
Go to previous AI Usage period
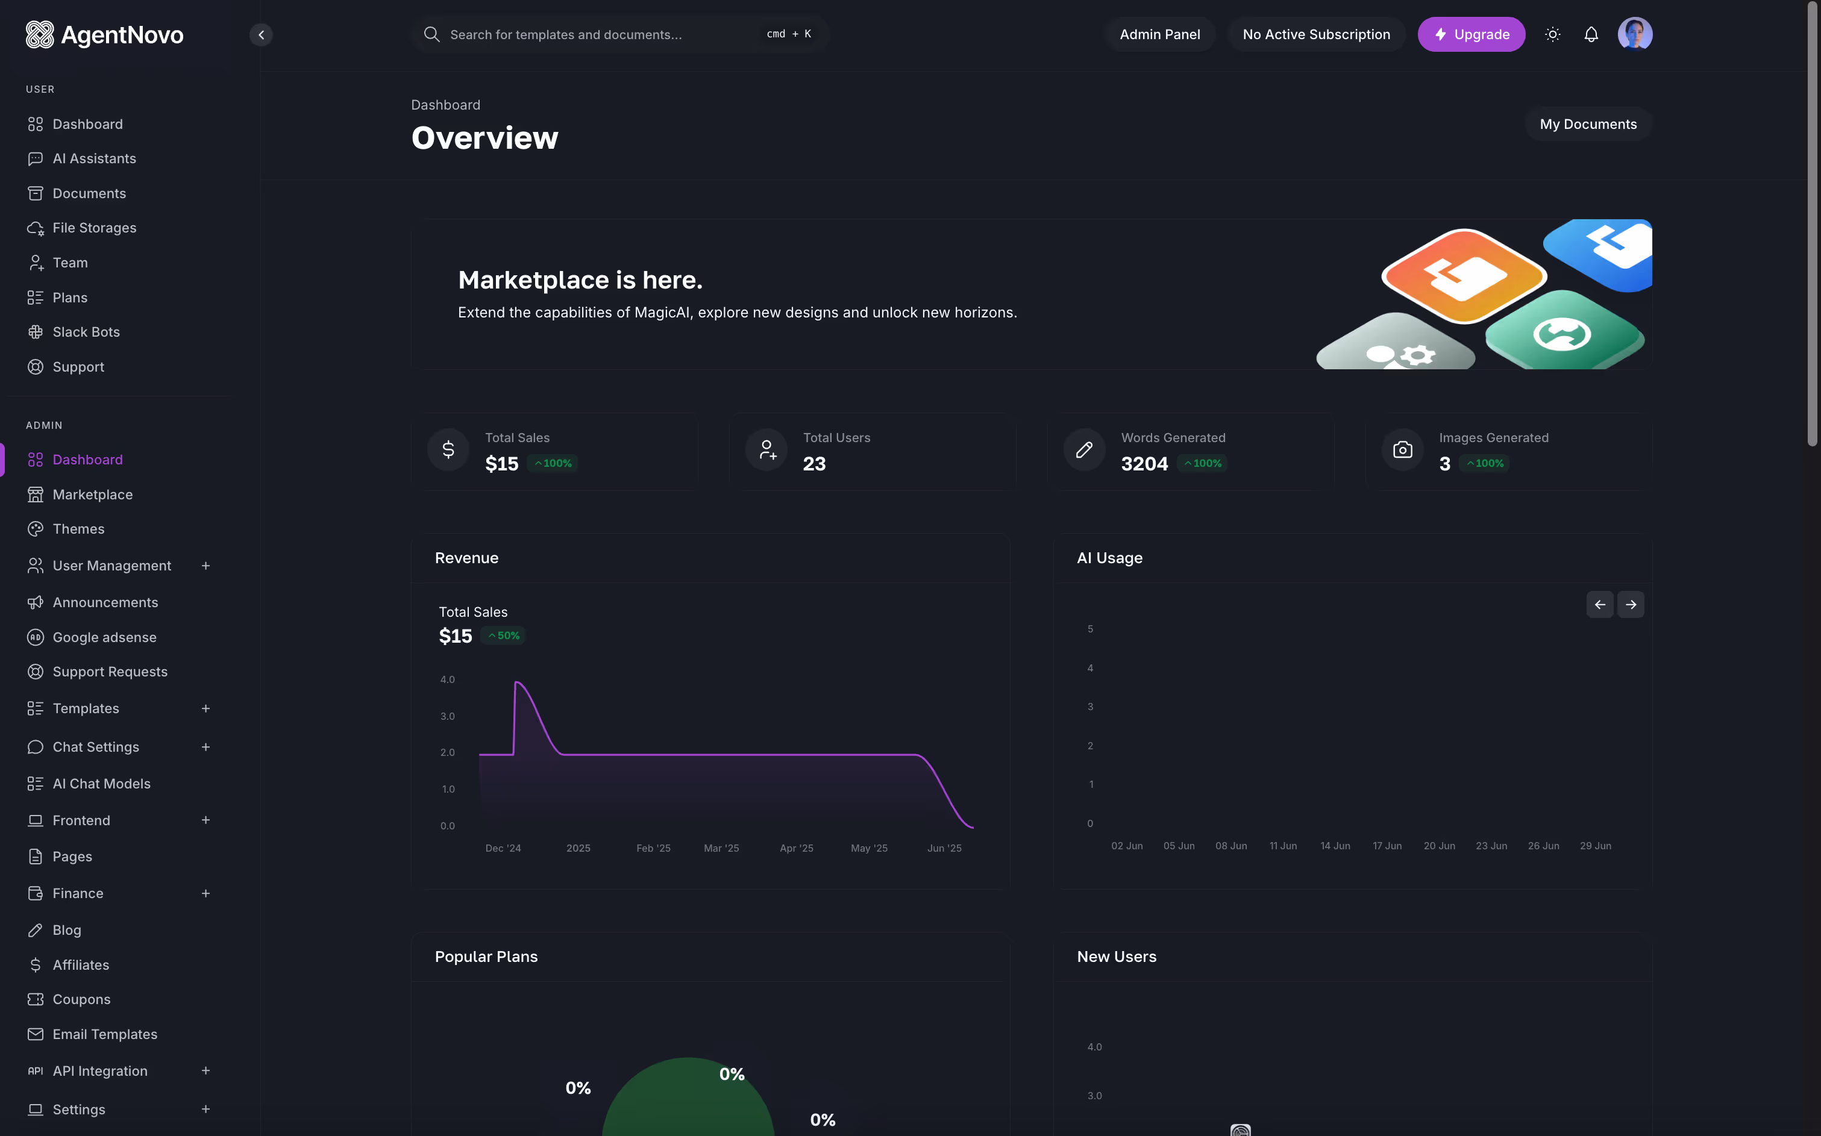tap(1600, 605)
